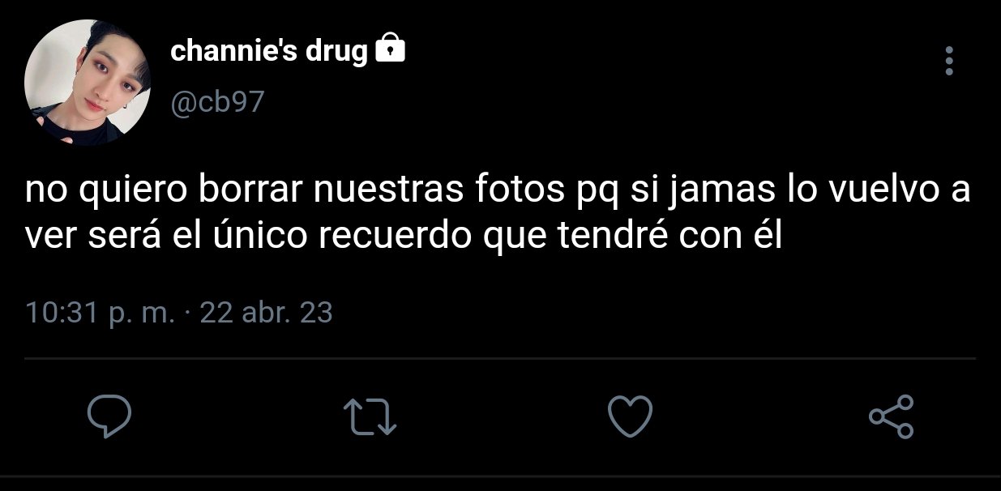Open the three-dot more options menu
Image resolution: width=1001 pixels, height=491 pixels.
pos(949,61)
